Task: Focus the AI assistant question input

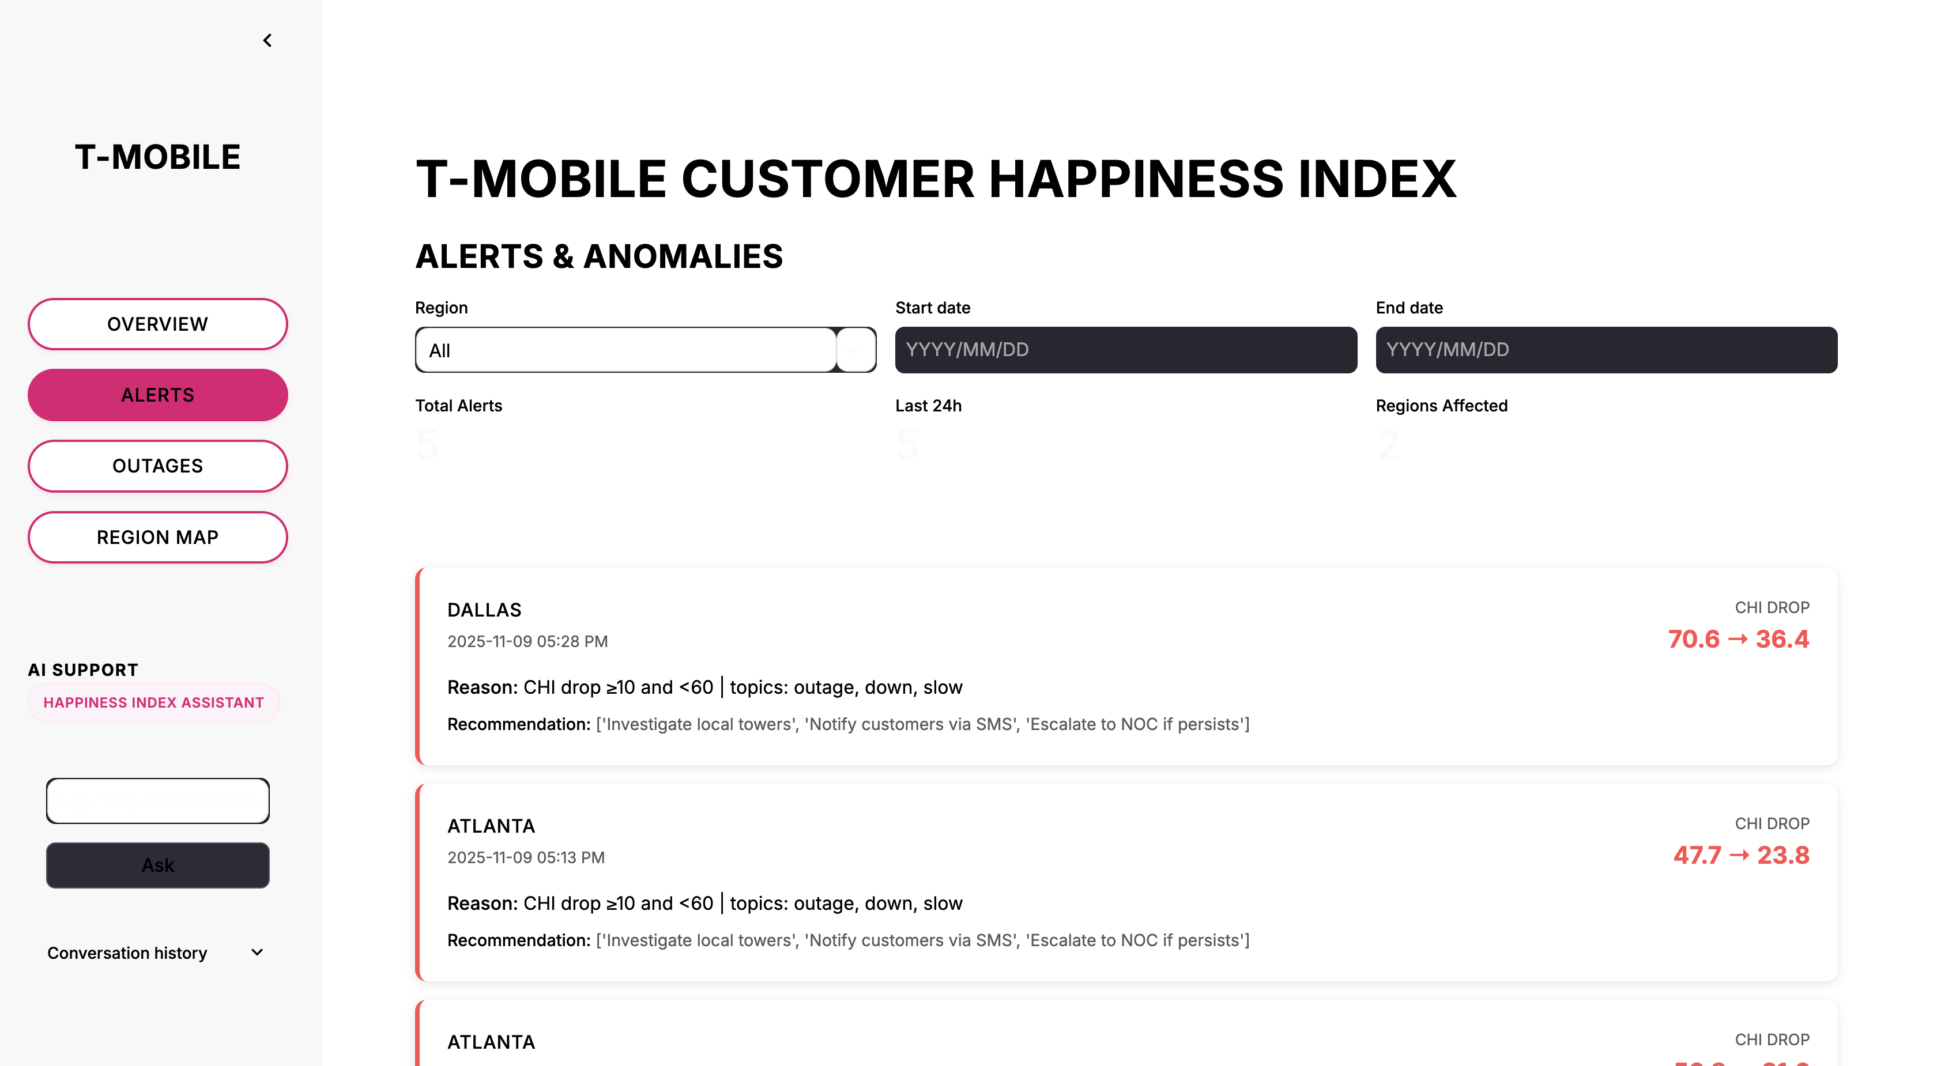Action: (x=158, y=800)
